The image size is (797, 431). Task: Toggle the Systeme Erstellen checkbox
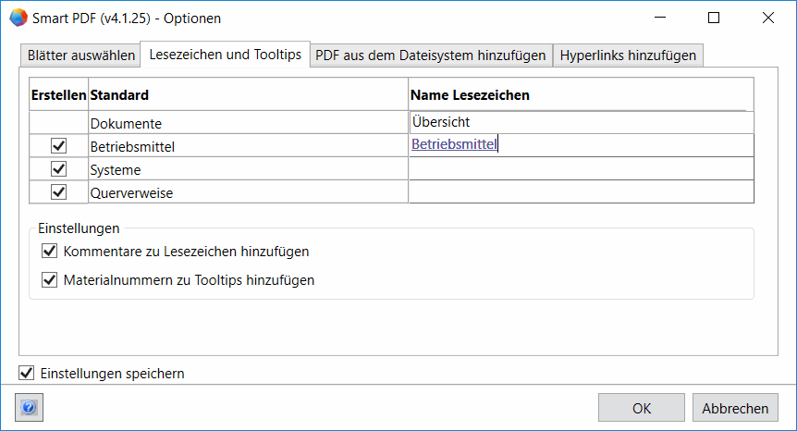(58, 169)
